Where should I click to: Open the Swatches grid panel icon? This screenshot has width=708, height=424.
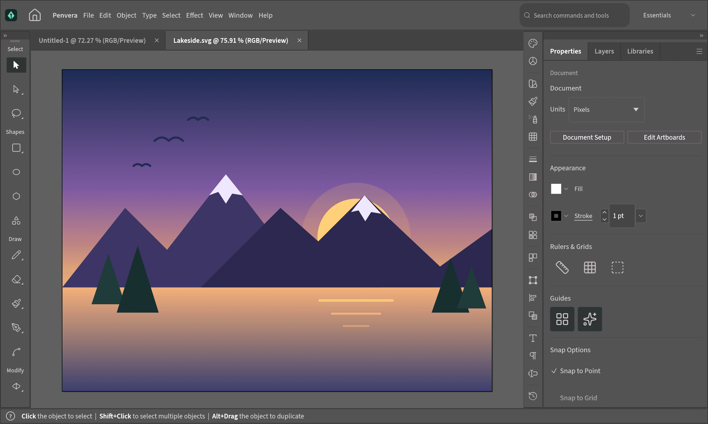tap(533, 137)
